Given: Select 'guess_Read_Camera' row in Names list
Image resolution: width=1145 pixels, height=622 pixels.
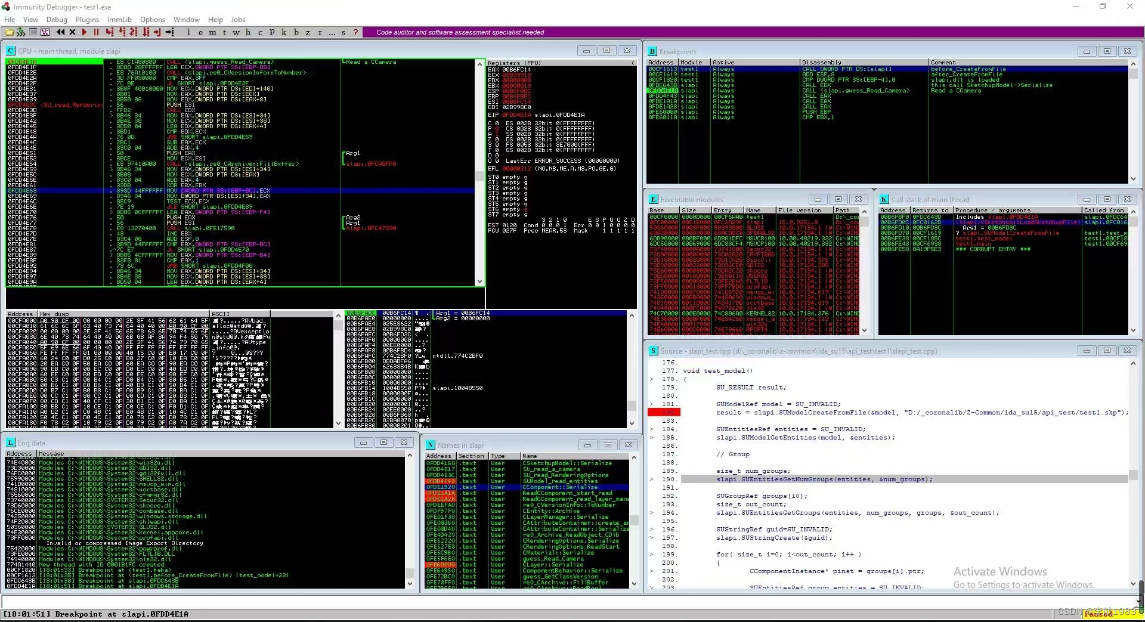Looking at the screenshot, I should point(527,559).
